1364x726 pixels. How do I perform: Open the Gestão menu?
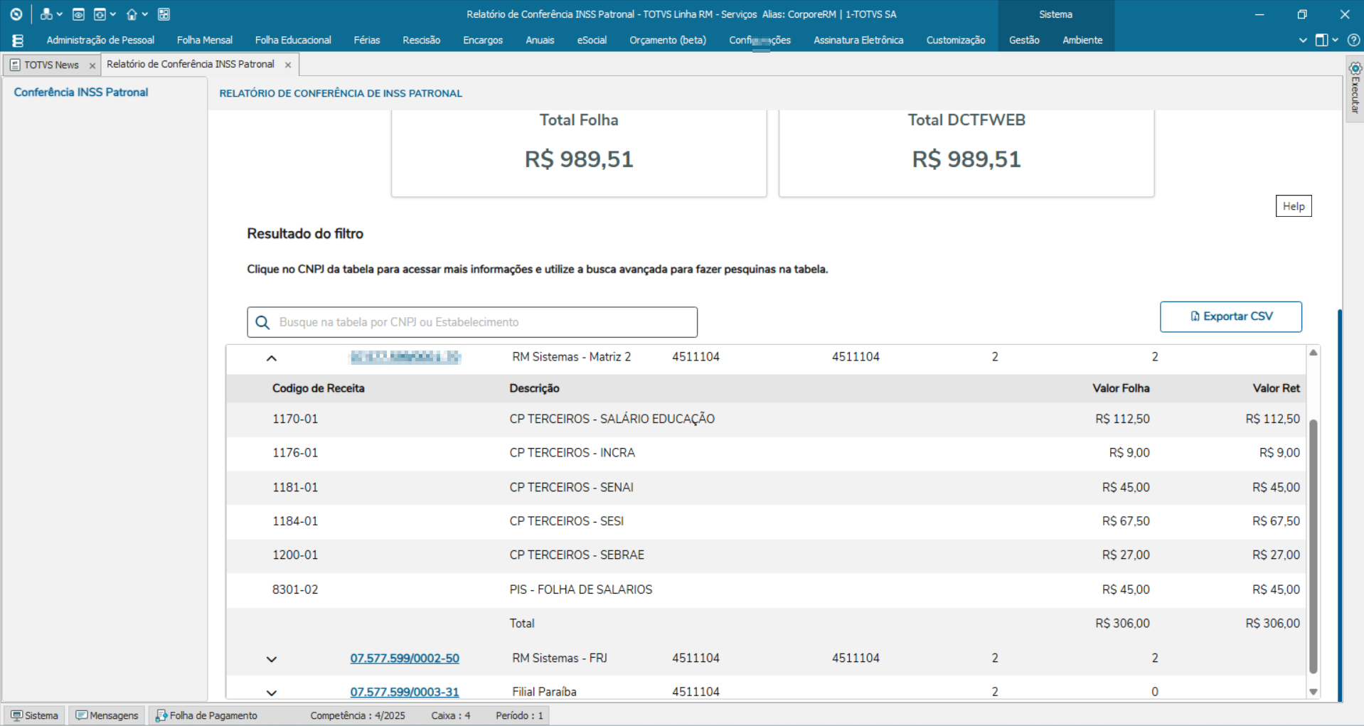1024,40
